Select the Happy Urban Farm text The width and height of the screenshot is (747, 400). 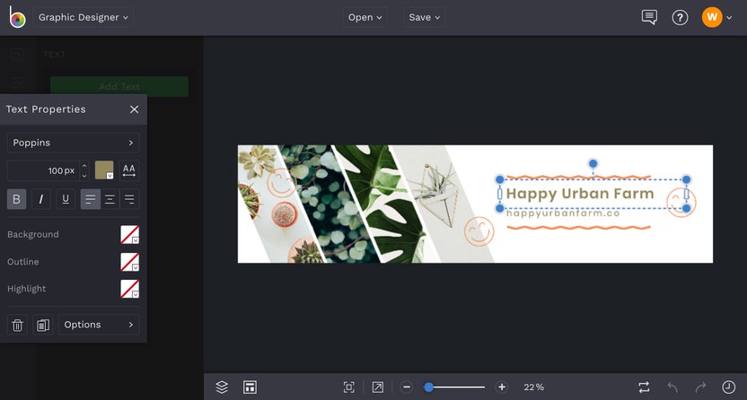[580, 194]
